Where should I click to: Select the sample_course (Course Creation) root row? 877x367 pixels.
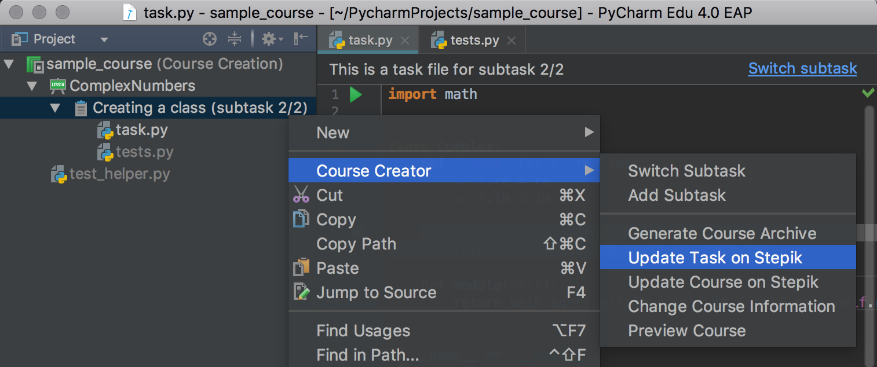158,64
